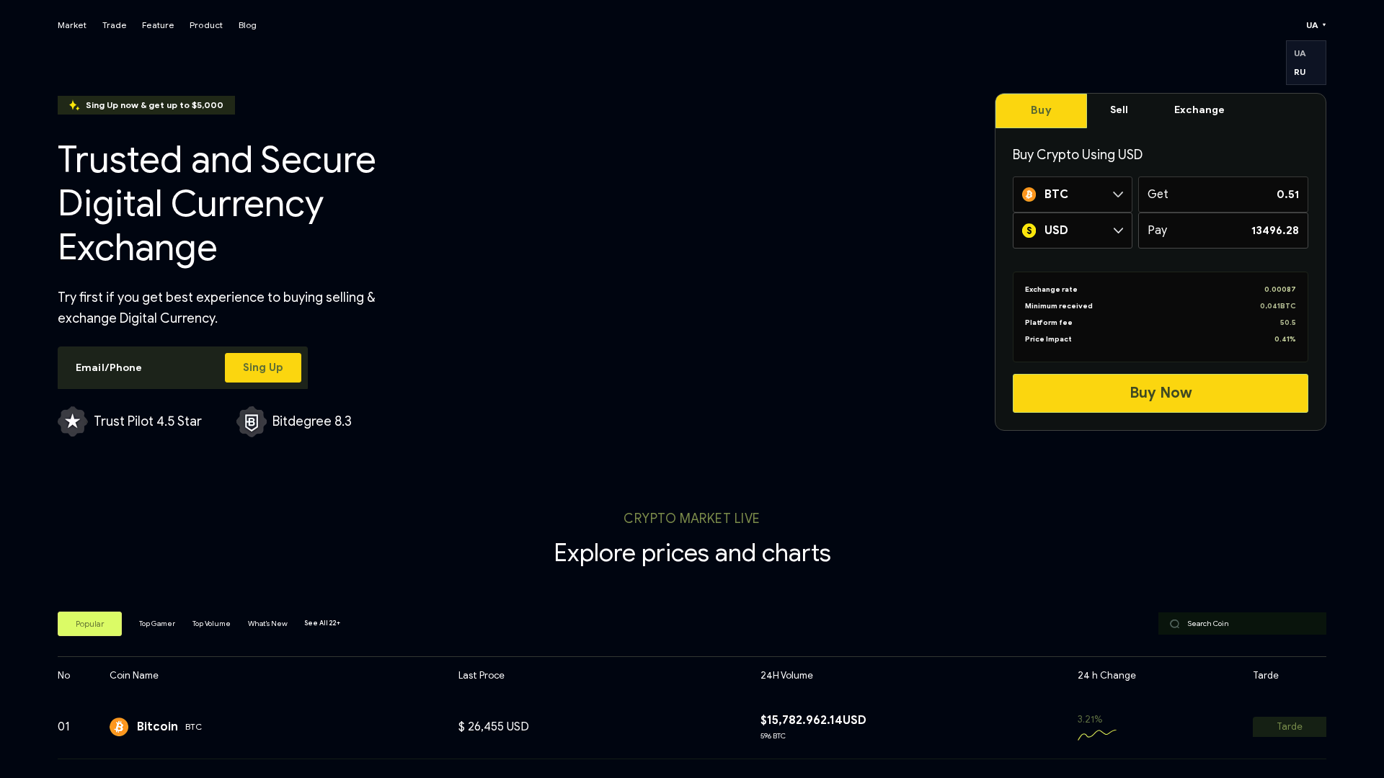Switch to the Sell tab
The height and width of the screenshot is (778, 1384).
(1119, 110)
